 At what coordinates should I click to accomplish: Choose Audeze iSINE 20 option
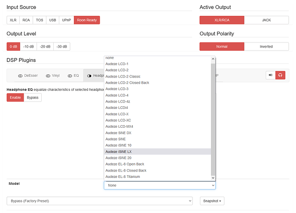click(x=157, y=158)
